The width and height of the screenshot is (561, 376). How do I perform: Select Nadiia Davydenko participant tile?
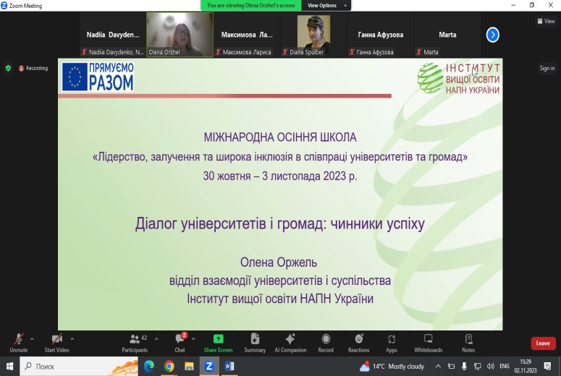[113, 35]
